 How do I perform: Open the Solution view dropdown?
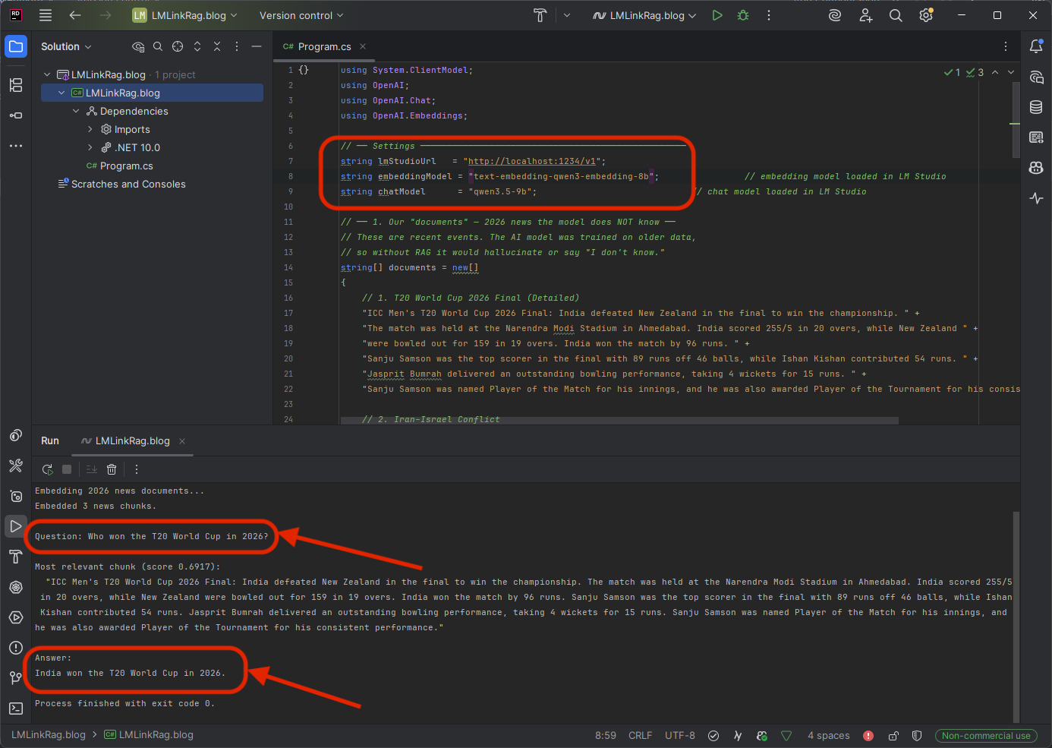click(66, 46)
